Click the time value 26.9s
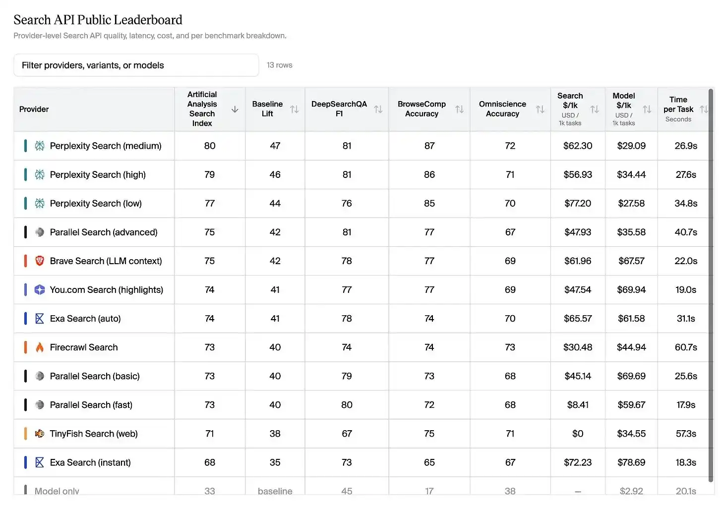The width and height of the screenshot is (722, 505). pyautogui.click(x=686, y=146)
